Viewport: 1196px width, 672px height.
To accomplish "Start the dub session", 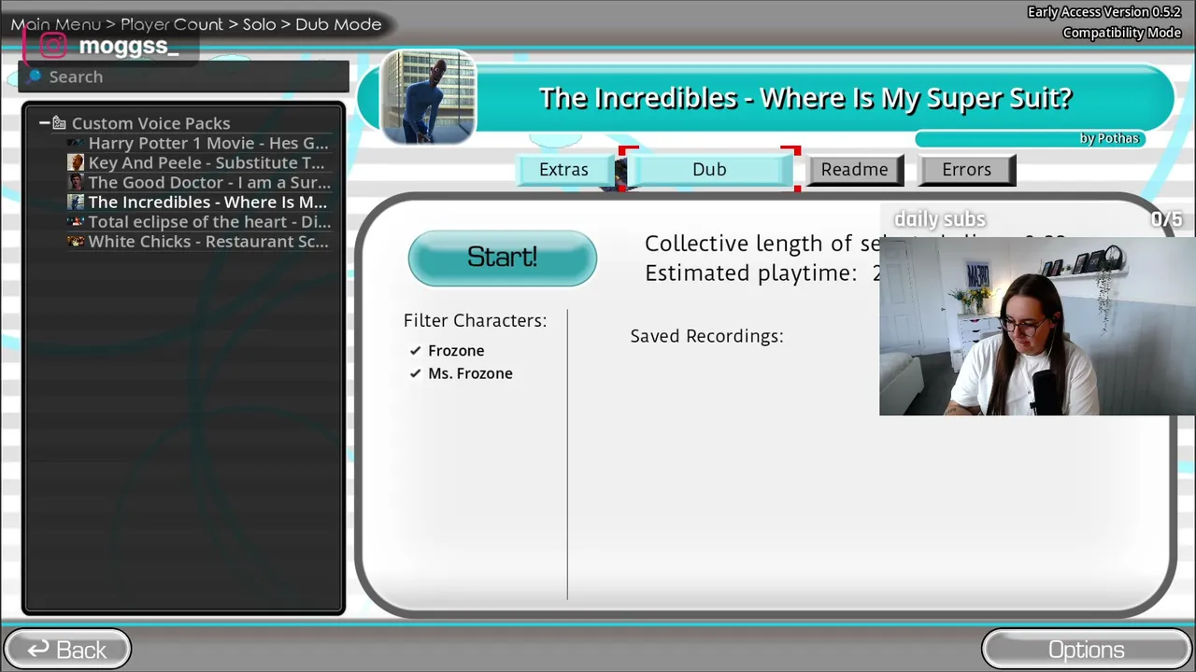I will [x=502, y=258].
